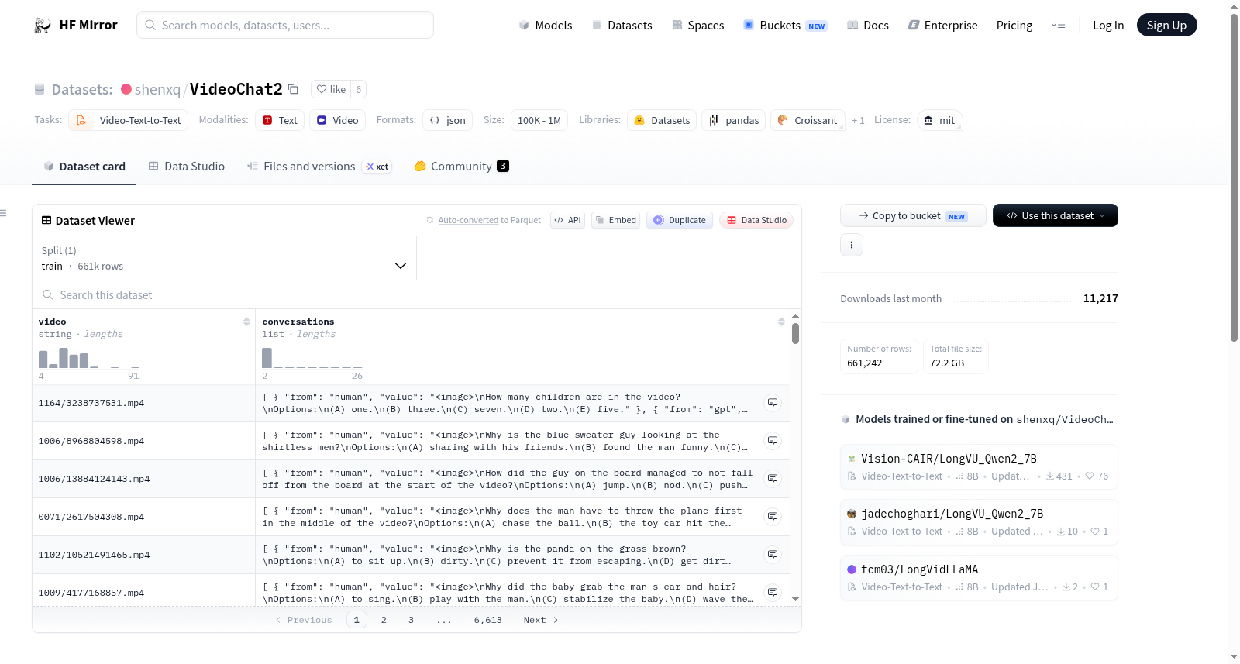Screen dimensions: 1240x664
Task: Click the Datasets library tag
Action: click(662, 120)
